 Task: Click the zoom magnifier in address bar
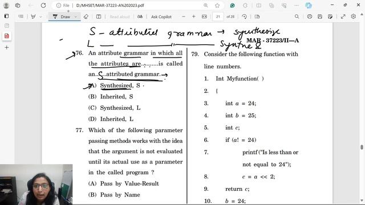(x=205, y=5)
